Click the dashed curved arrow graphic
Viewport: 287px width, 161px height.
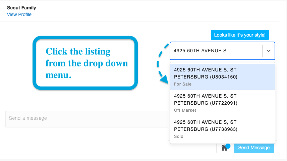point(163,63)
